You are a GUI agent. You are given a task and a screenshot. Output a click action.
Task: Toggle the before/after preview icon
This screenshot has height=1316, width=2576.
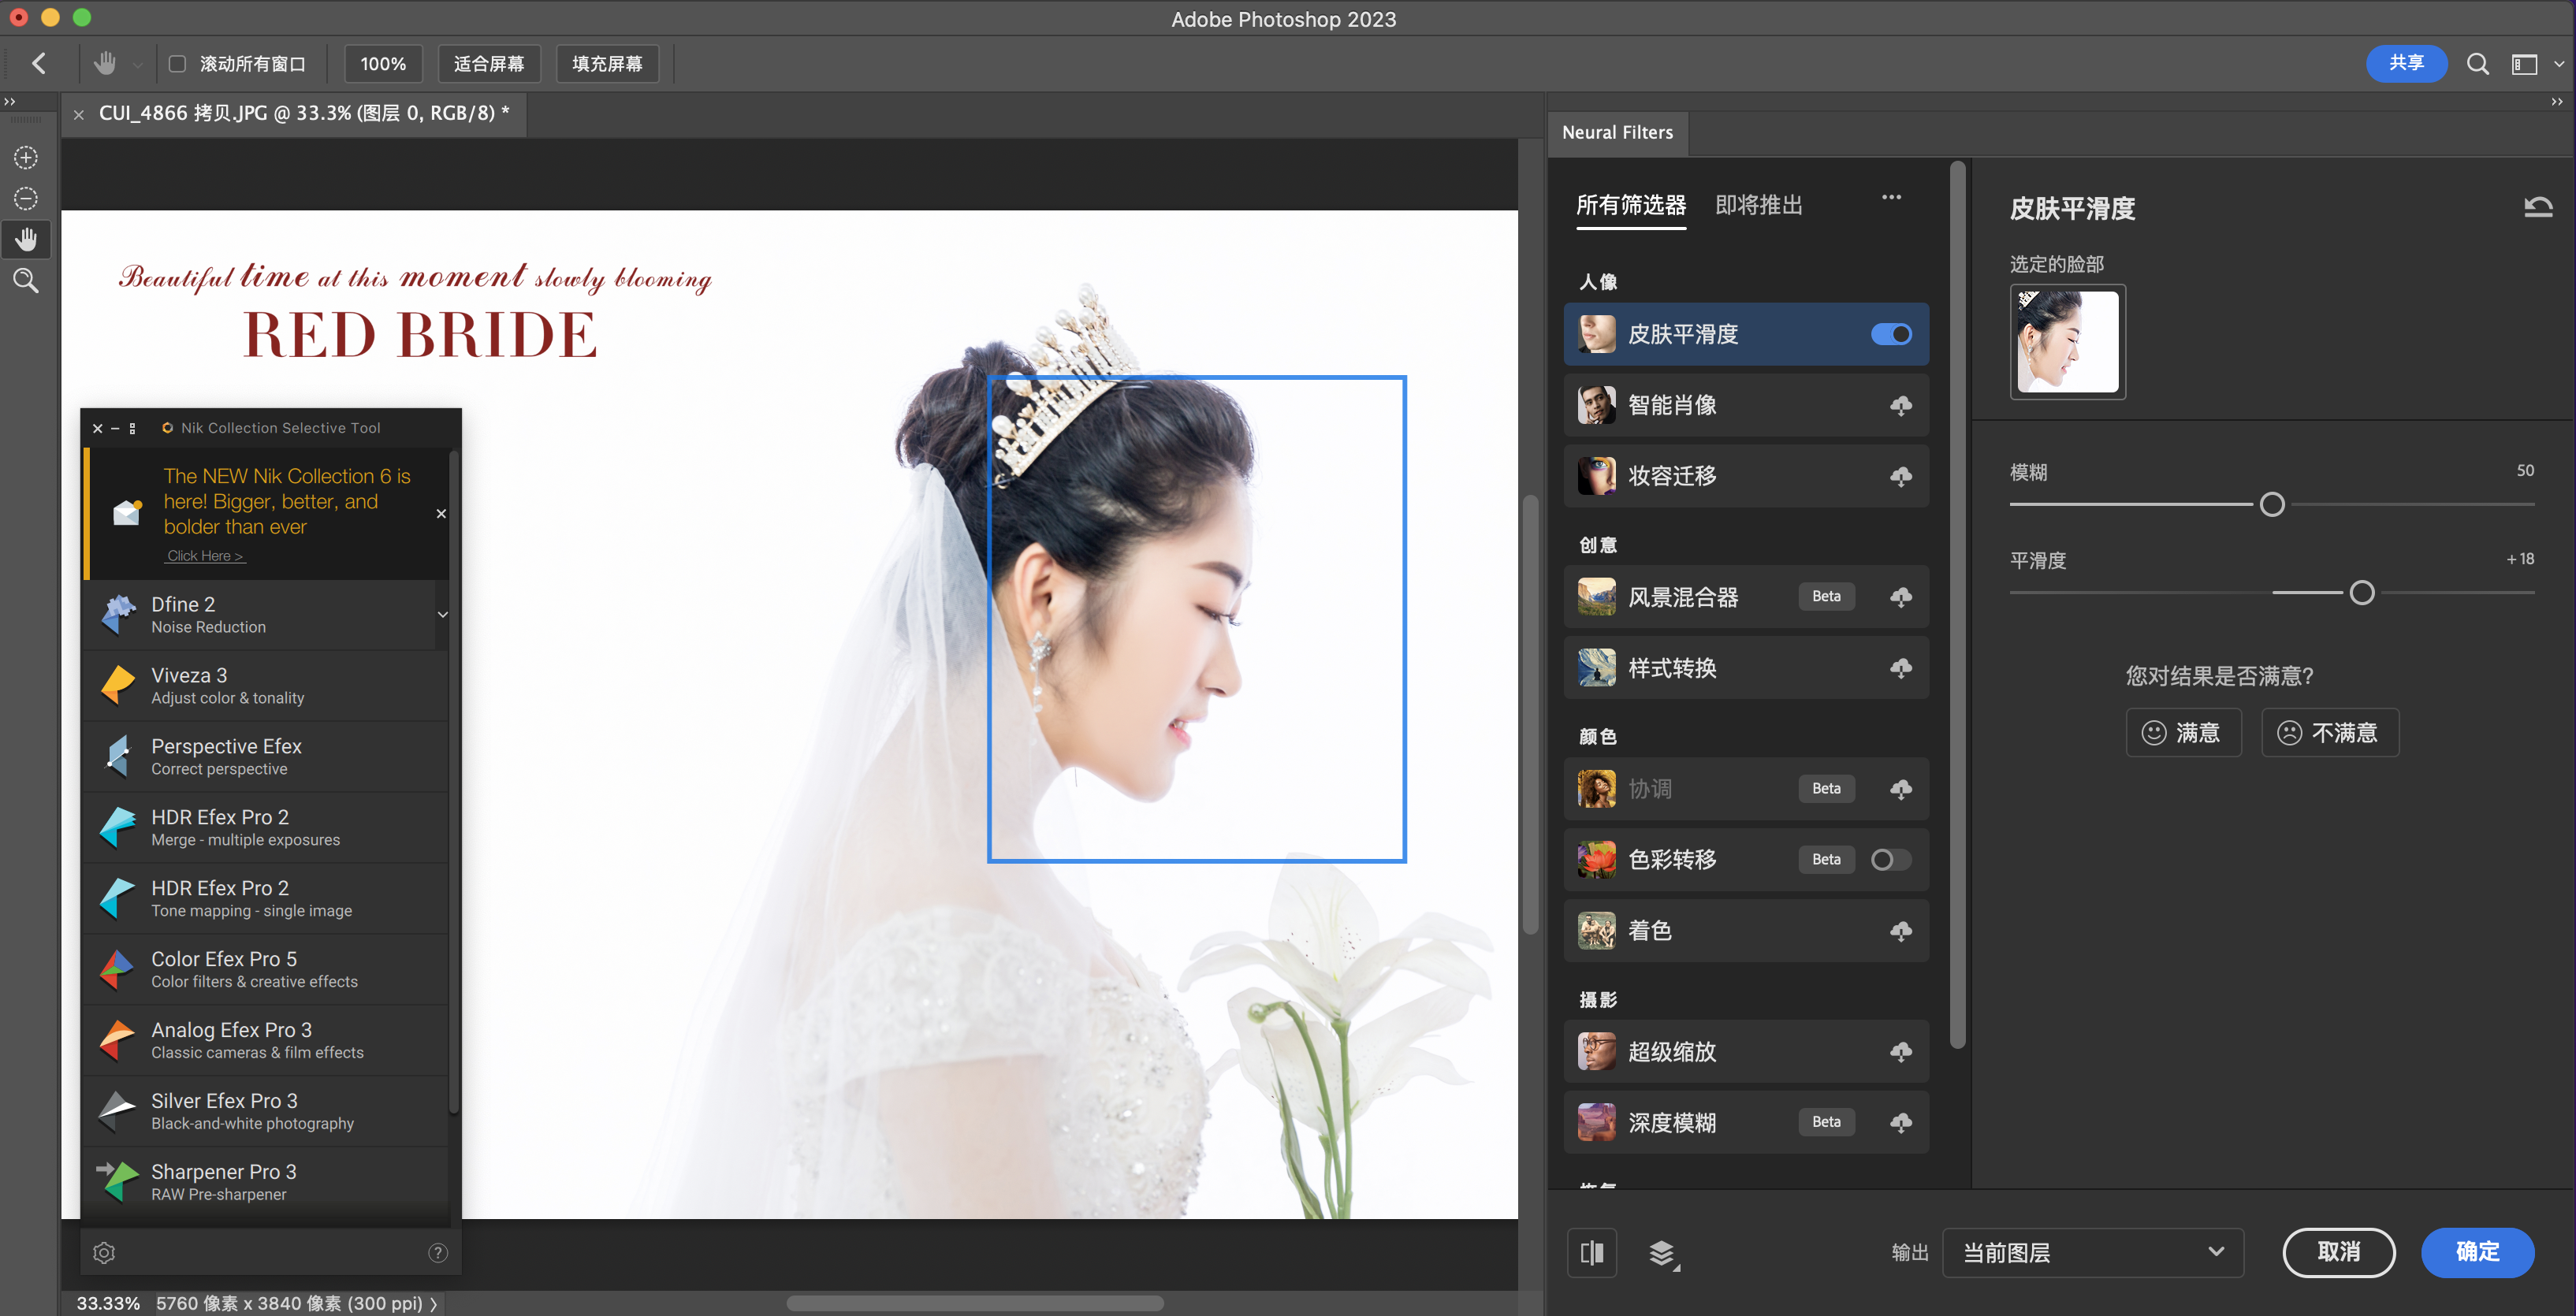tap(1591, 1252)
